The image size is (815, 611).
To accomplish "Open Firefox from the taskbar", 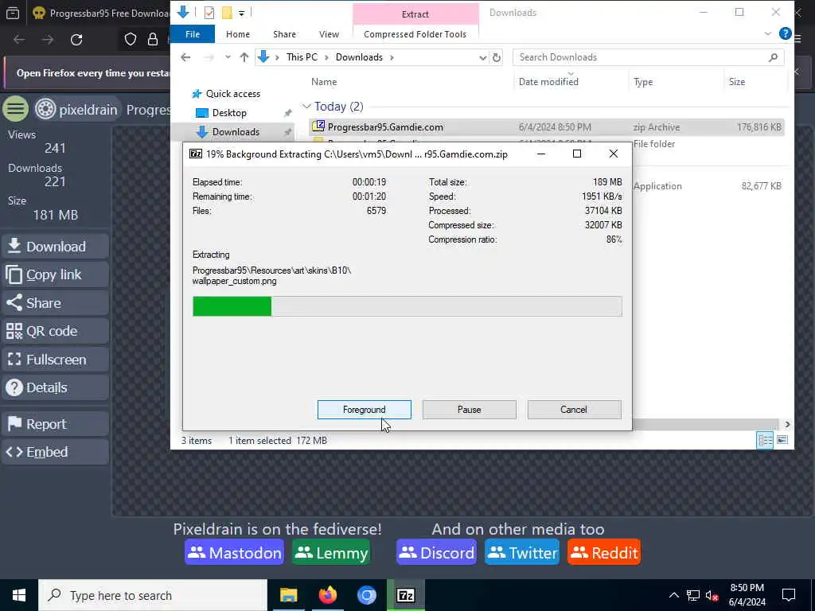I will tap(327, 595).
